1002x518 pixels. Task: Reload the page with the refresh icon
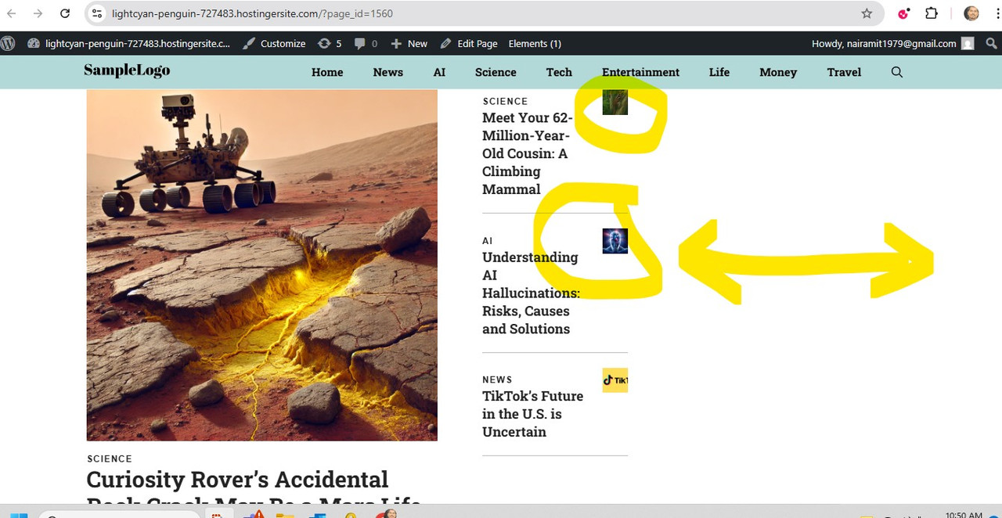point(66,13)
